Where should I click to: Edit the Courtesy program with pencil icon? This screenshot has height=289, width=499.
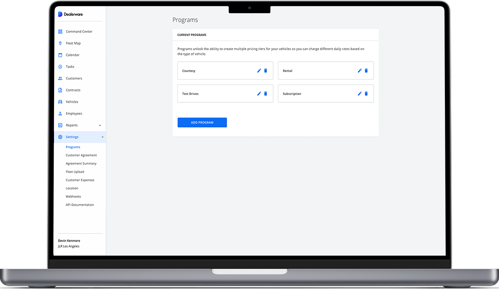coord(259,70)
